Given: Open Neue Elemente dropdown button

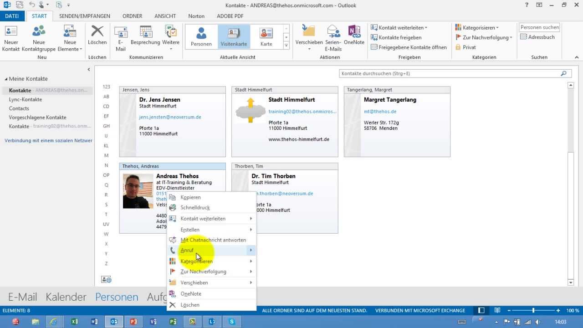Looking at the screenshot, I should (x=70, y=38).
